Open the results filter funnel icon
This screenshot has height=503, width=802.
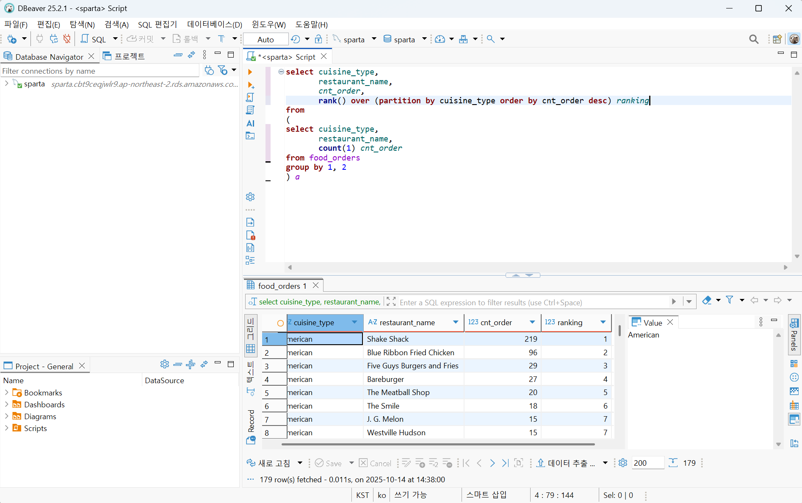(x=730, y=300)
